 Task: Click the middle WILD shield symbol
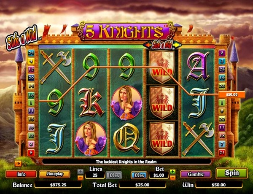point(162,102)
